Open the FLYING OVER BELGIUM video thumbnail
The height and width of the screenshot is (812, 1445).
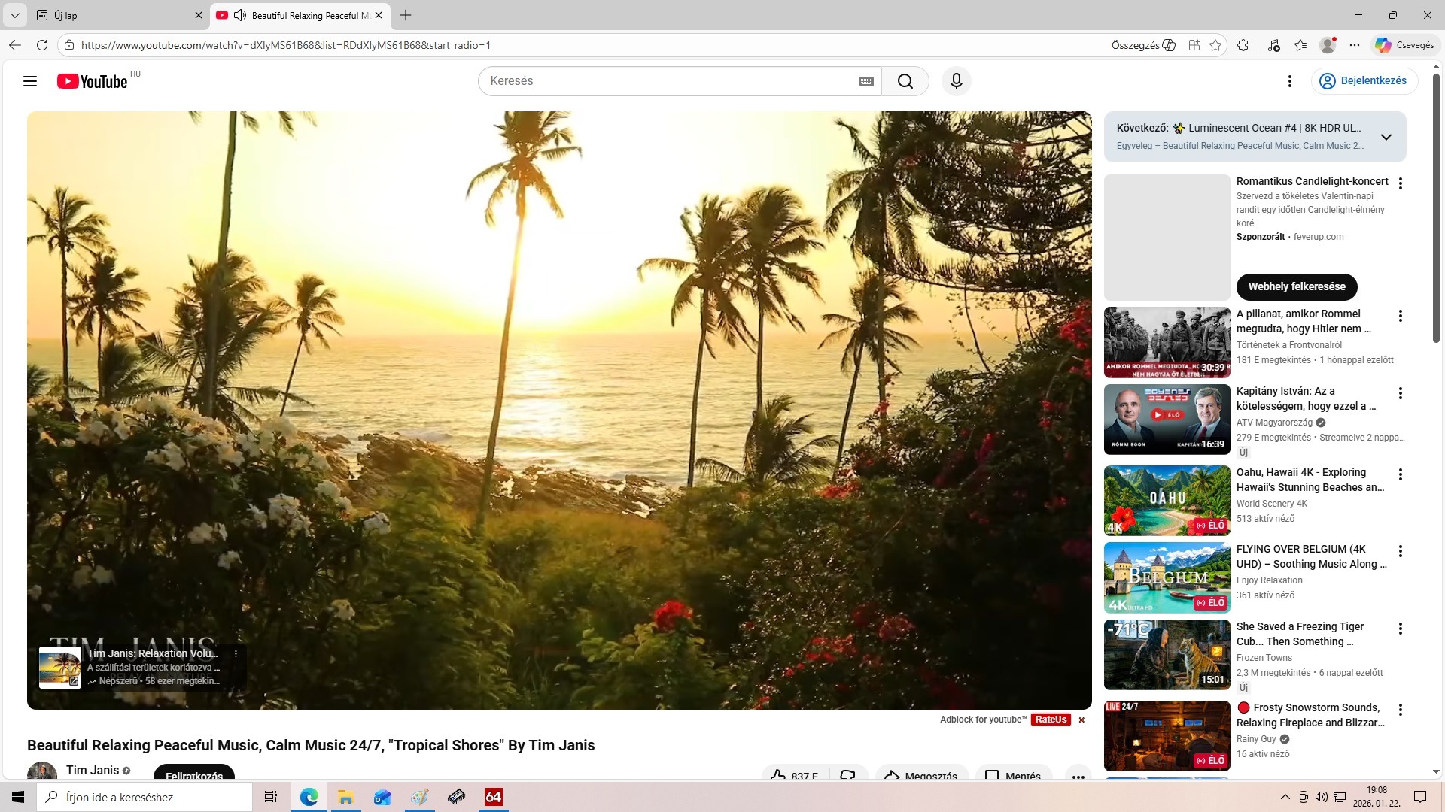pyautogui.click(x=1167, y=577)
